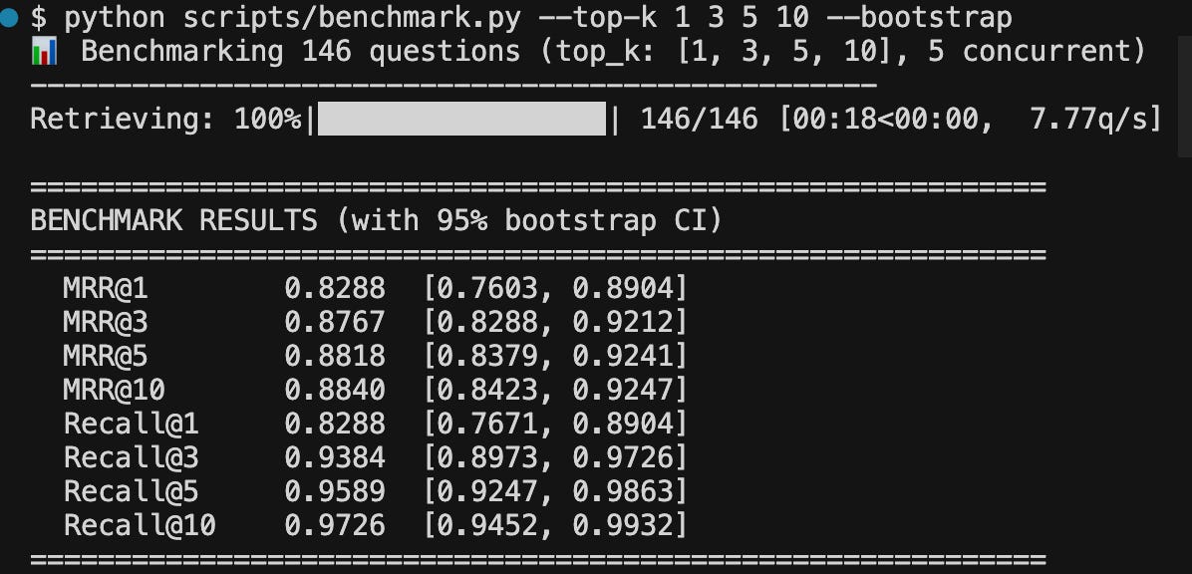This screenshot has width=1192, height=574.
Task: Click the MRR@5 lower bound "[0.8379,"
Action: (488, 356)
